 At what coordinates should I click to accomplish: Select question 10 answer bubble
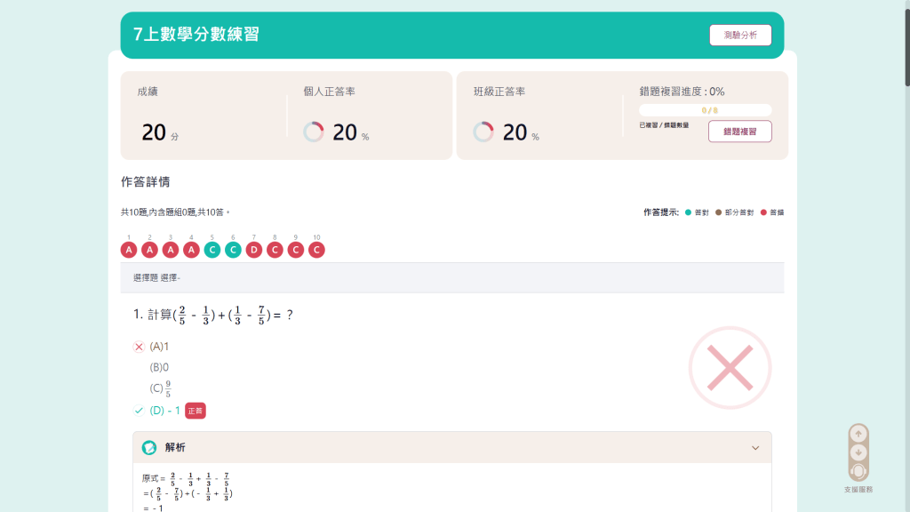[x=316, y=250]
